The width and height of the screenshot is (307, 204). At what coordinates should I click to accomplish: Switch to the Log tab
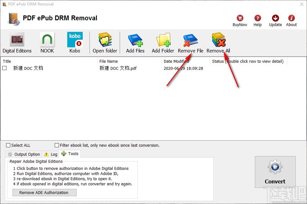point(51,154)
